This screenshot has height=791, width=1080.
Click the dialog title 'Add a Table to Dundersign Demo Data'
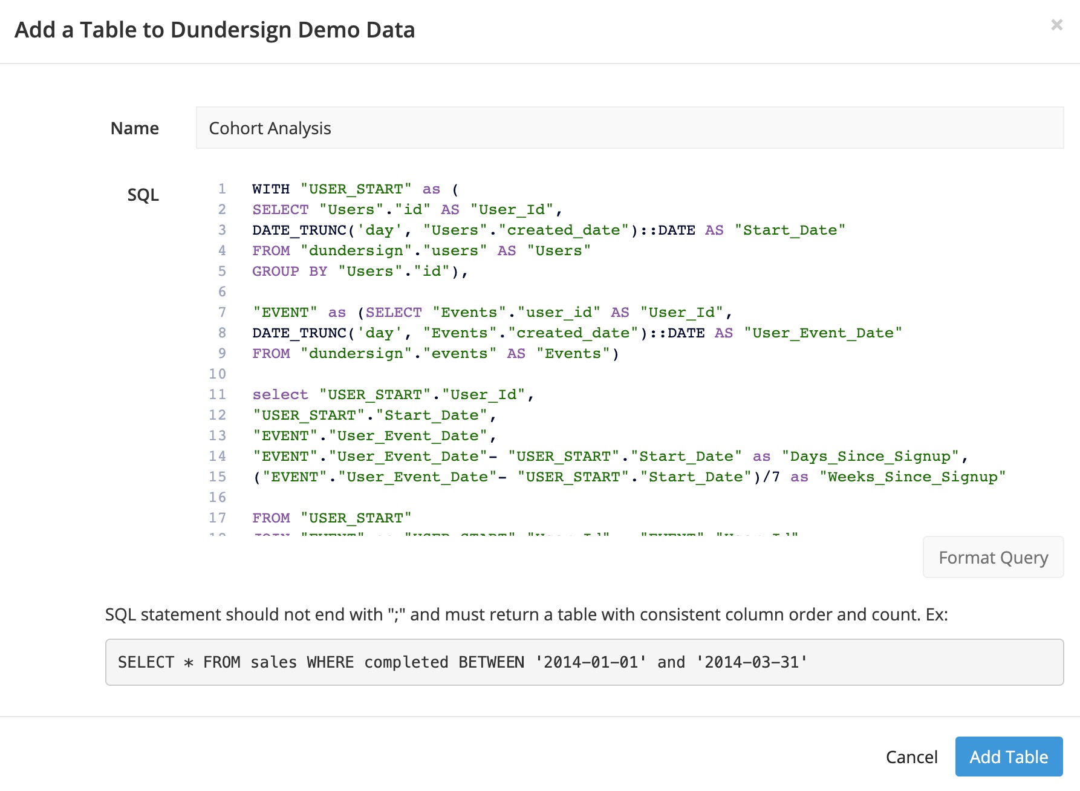click(215, 30)
